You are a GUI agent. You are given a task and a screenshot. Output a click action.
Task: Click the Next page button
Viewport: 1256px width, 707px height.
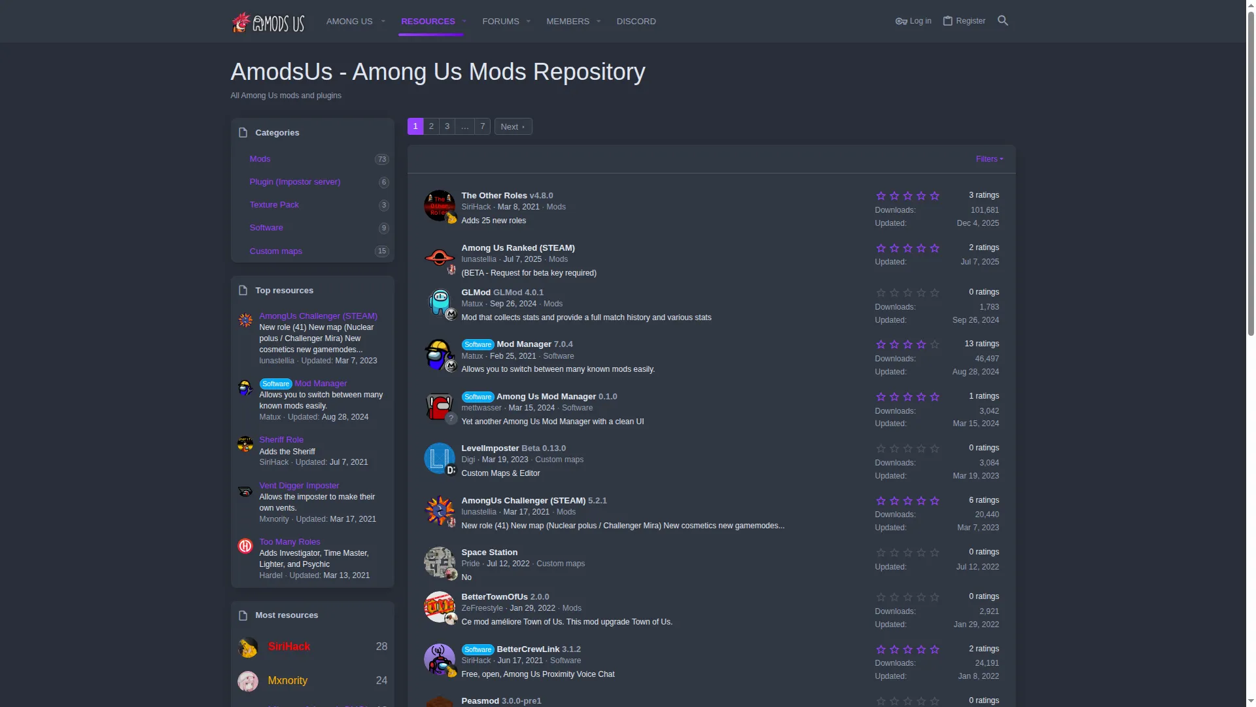513,126
